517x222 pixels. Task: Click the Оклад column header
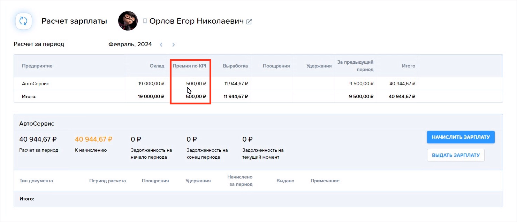point(157,66)
